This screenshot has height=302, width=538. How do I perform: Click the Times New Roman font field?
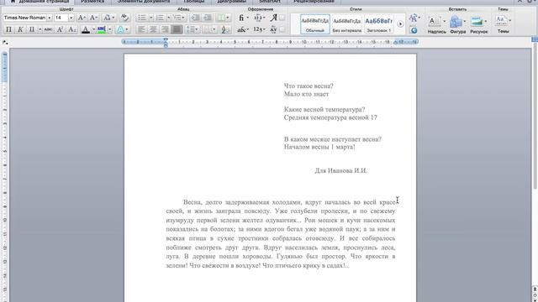24,18
